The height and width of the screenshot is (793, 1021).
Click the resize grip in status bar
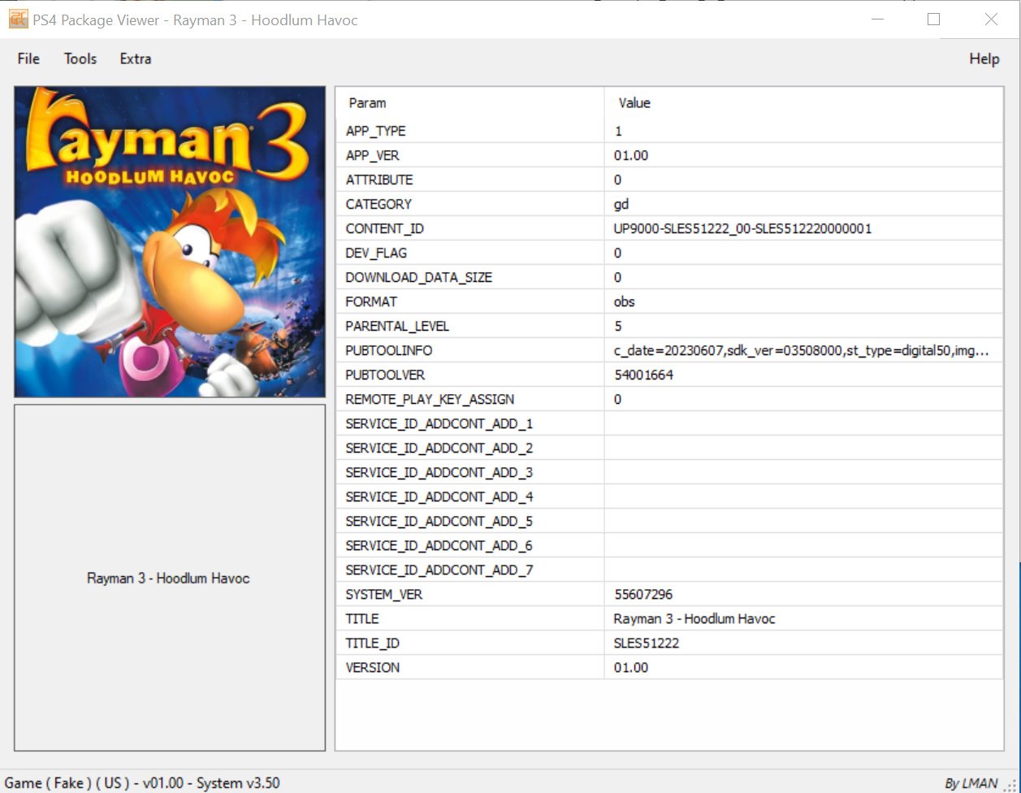[x=1010, y=784]
